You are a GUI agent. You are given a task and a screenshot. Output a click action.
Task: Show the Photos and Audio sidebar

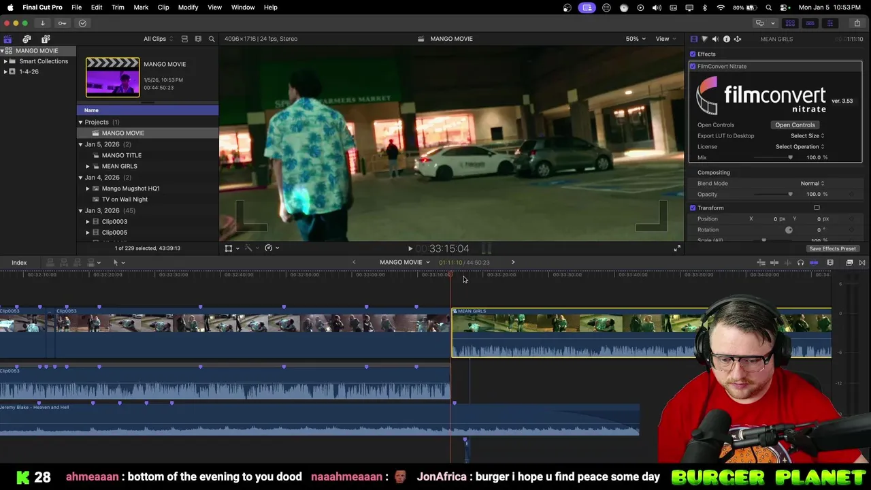pyautogui.click(x=27, y=39)
